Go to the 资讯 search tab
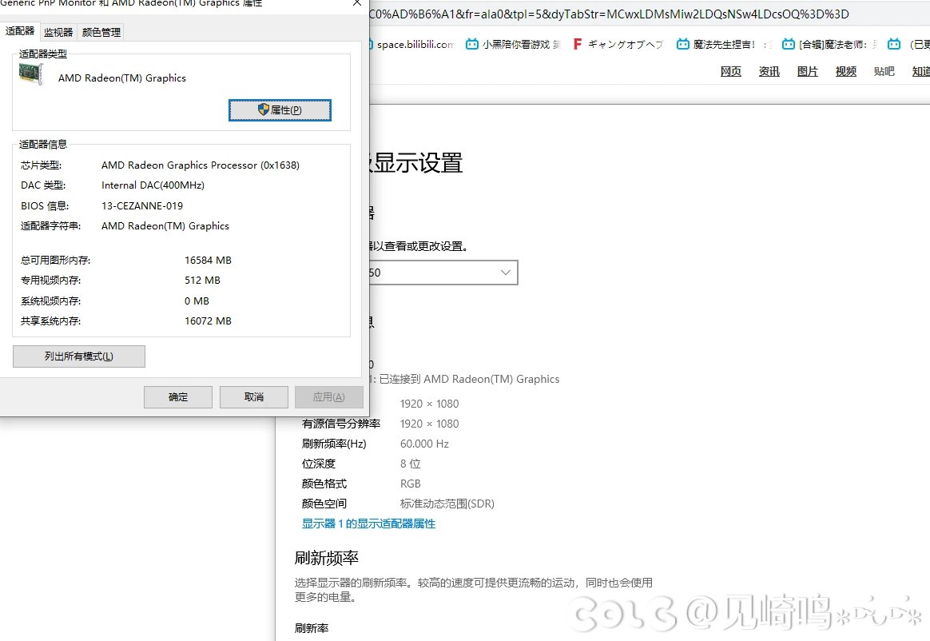The height and width of the screenshot is (641, 930). 769,71
